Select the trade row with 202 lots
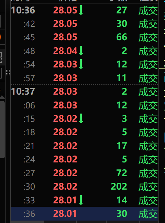165x223 pixels. tap(85, 187)
